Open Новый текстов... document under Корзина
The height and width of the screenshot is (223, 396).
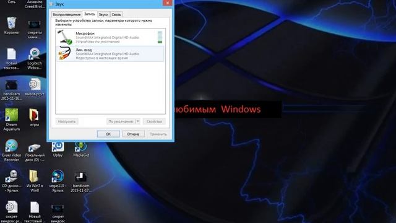11,59
